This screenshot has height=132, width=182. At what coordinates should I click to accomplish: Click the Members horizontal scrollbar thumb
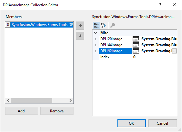pyautogui.click(x=31, y=101)
